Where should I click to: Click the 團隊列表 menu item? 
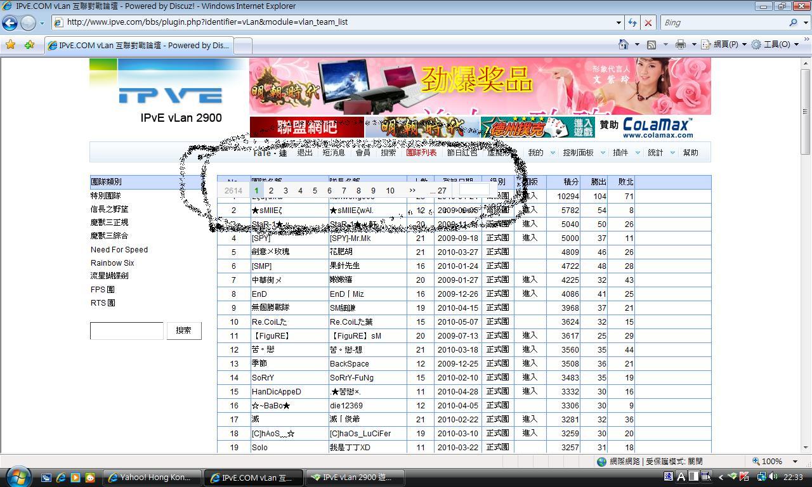[421, 153]
